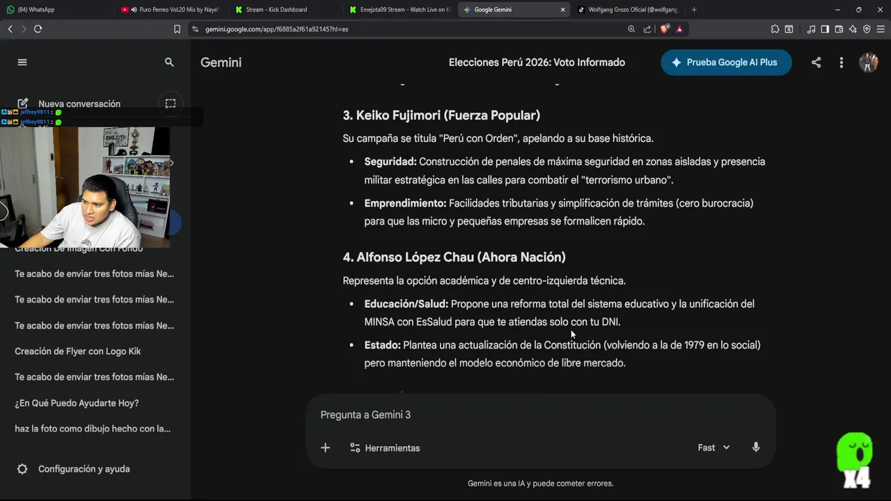Click the share conversation icon
The width and height of the screenshot is (891, 501).
(816, 62)
